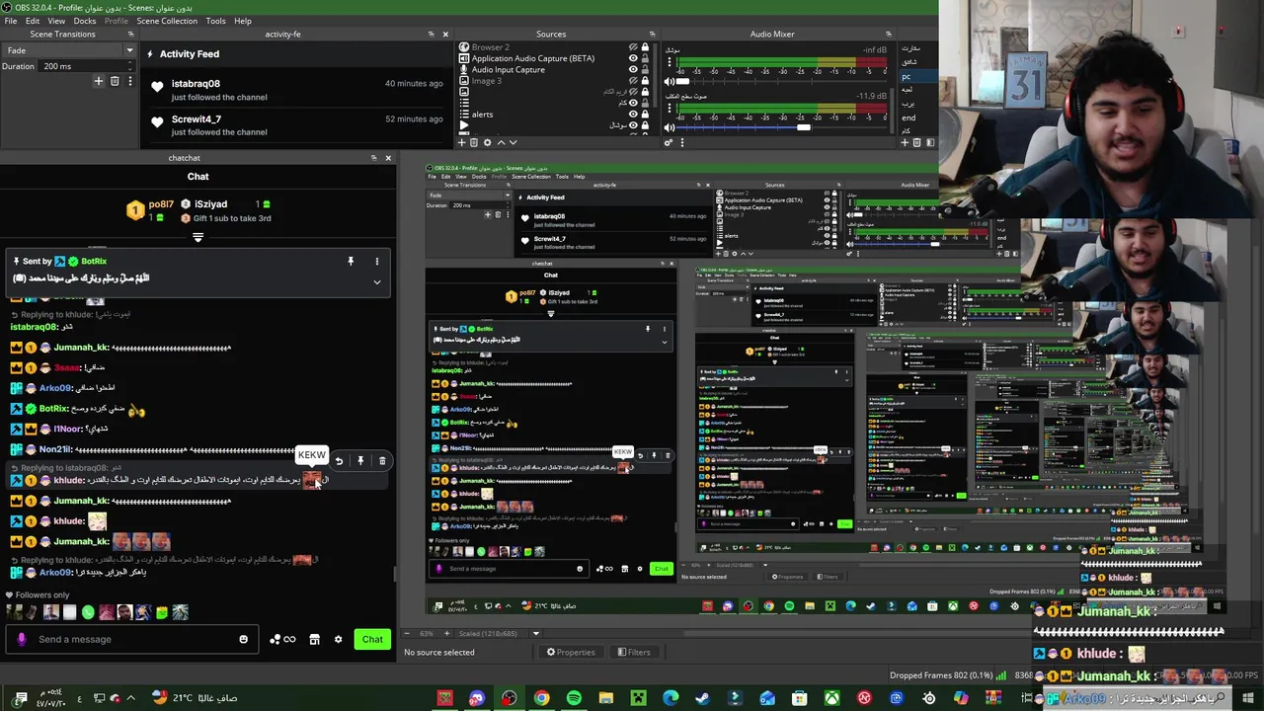Open source Filters button
Screen dimensions: 1264x711
coord(634,652)
